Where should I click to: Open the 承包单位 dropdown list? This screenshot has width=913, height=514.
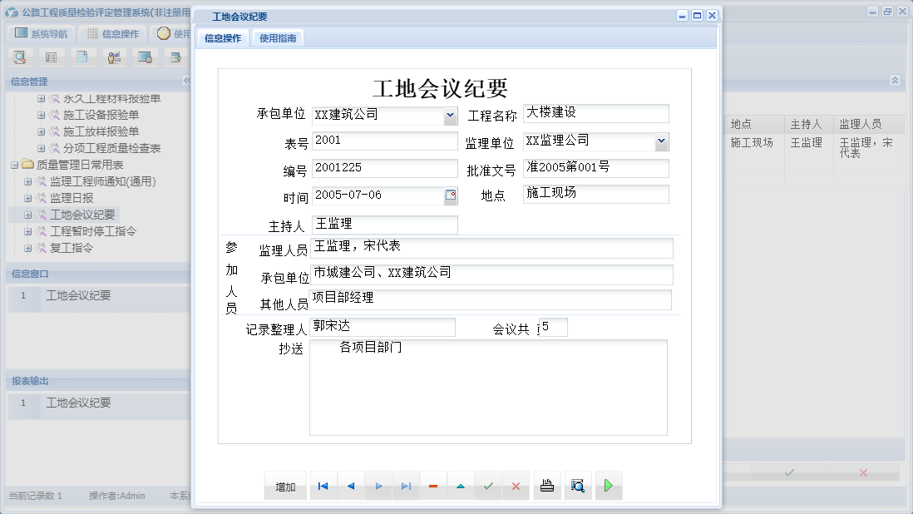click(x=449, y=114)
